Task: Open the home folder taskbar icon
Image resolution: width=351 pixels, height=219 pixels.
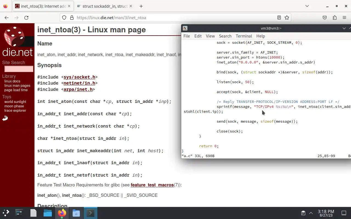Action: coord(76,213)
